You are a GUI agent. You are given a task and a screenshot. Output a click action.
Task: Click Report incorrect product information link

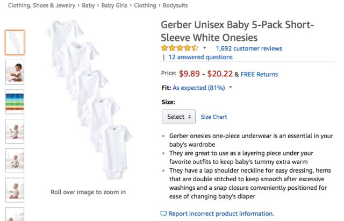[221, 213]
